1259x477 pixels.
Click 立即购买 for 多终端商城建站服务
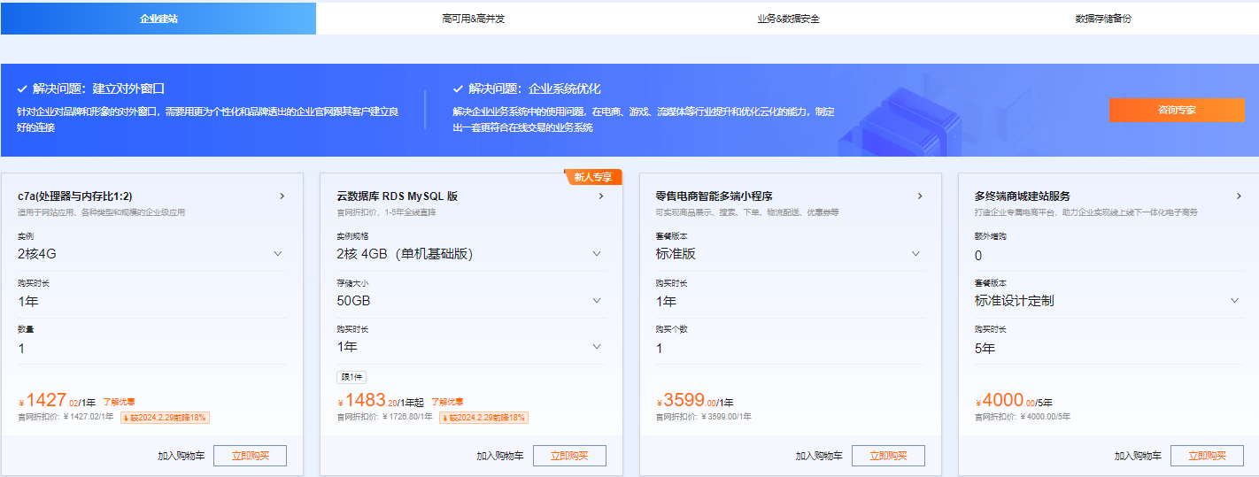[x=1207, y=456]
